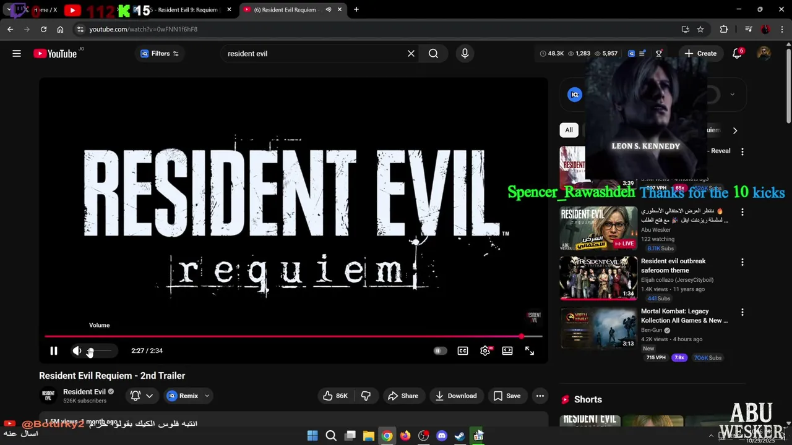Image resolution: width=792 pixels, height=445 pixels.
Task: Toggle the autoplay switch in the player
Action: tap(440, 351)
